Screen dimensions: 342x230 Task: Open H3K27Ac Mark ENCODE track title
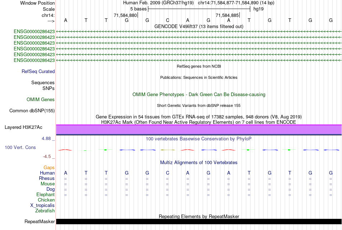[199, 122]
